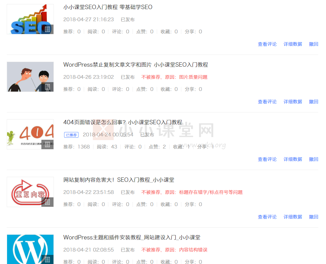Screen dimensions: 326x264
Task: Click 已发布 status of the 零基础学SEO article
Action: (x=128, y=20)
